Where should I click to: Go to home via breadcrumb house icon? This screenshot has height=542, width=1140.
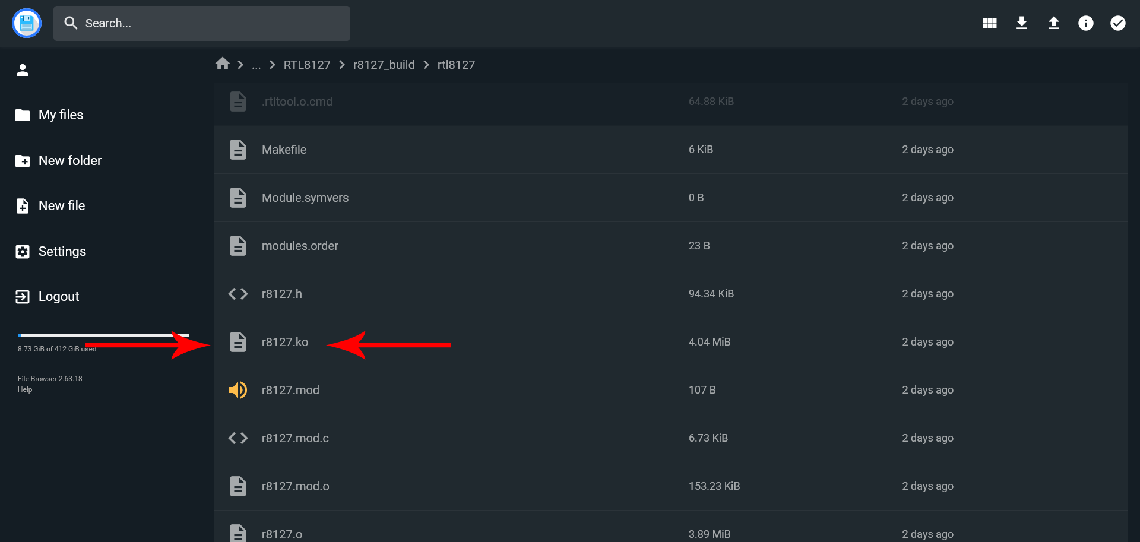(x=223, y=64)
